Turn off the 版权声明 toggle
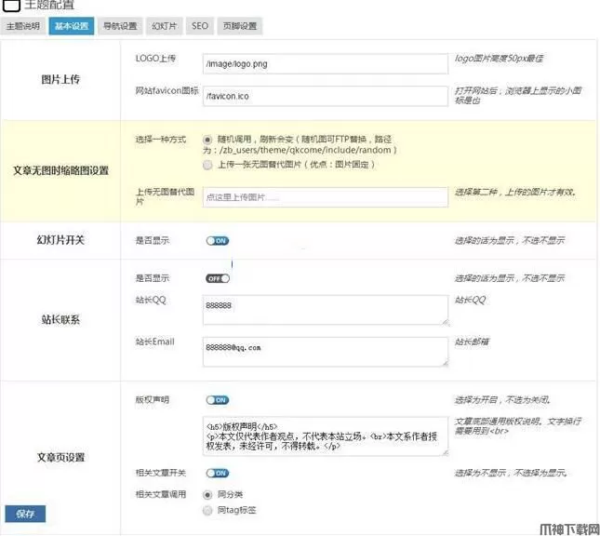 [x=218, y=400]
